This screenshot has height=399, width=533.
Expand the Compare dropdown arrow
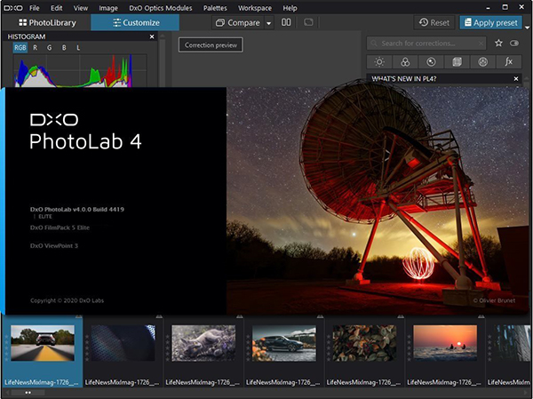coord(269,23)
